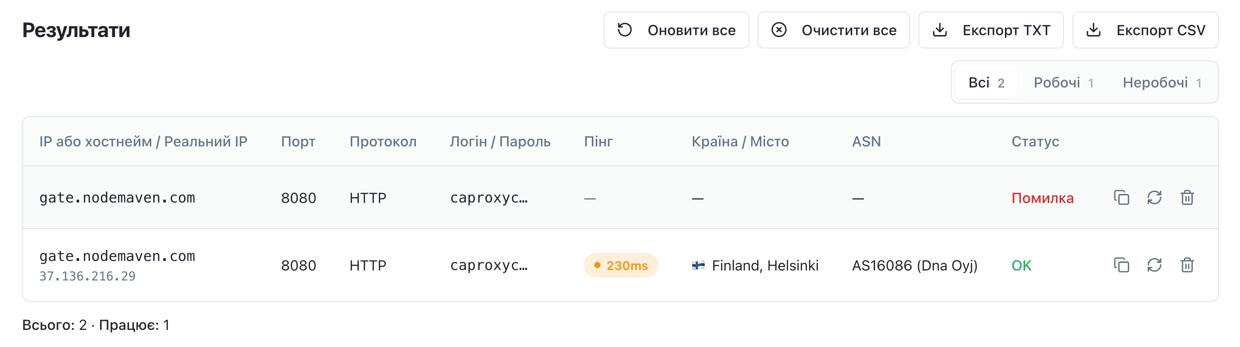The image size is (1240, 347).
Task: Copy the Finland Helsinki proxy entry
Action: coord(1121,265)
